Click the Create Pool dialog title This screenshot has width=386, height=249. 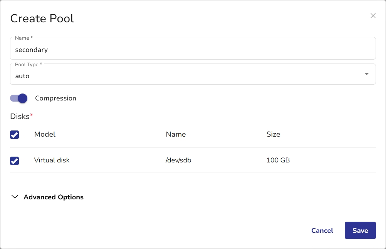click(42, 18)
